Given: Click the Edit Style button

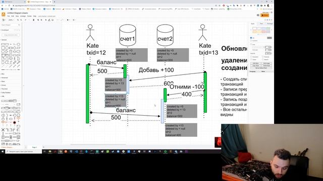Looking at the screenshot, I should coord(256,63).
